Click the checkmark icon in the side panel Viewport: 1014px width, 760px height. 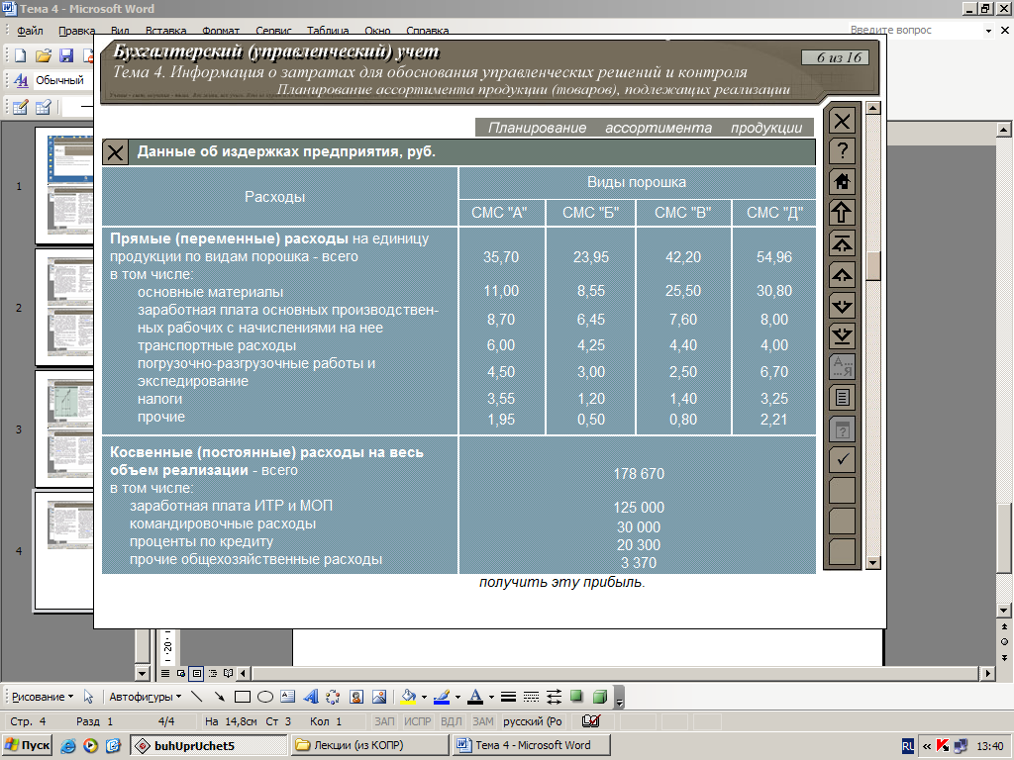click(x=842, y=459)
